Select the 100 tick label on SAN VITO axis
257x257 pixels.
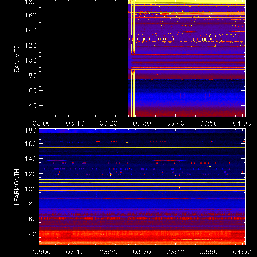(31, 60)
